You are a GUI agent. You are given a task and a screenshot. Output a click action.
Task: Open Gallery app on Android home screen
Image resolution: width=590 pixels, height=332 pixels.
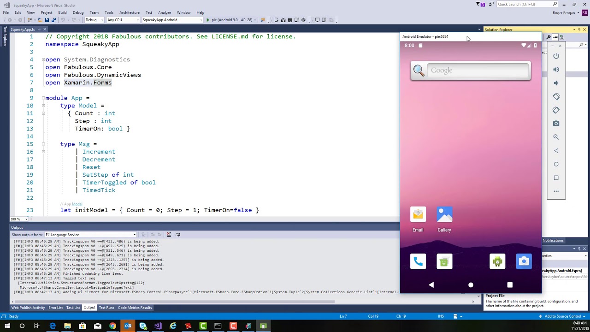click(444, 220)
